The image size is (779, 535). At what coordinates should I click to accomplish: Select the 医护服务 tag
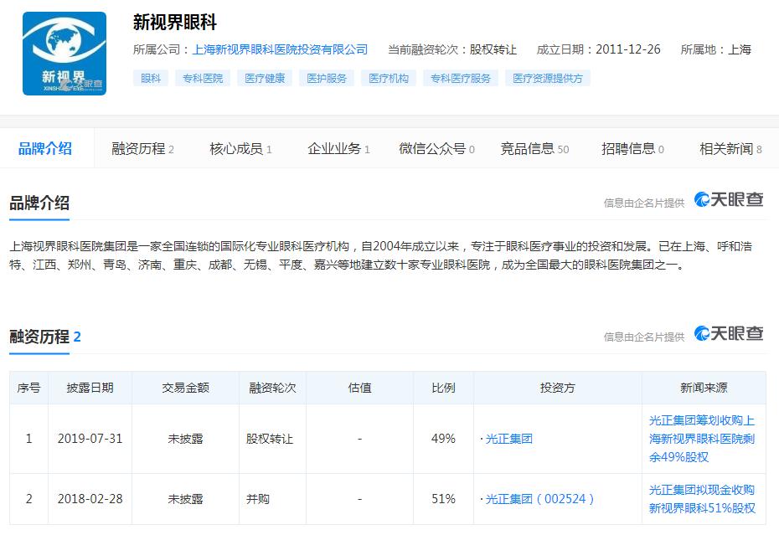pyautogui.click(x=327, y=78)
